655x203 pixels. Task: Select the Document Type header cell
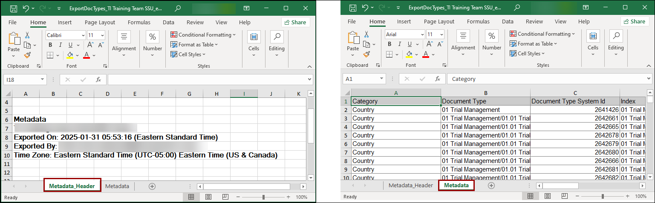click(485, 101)
